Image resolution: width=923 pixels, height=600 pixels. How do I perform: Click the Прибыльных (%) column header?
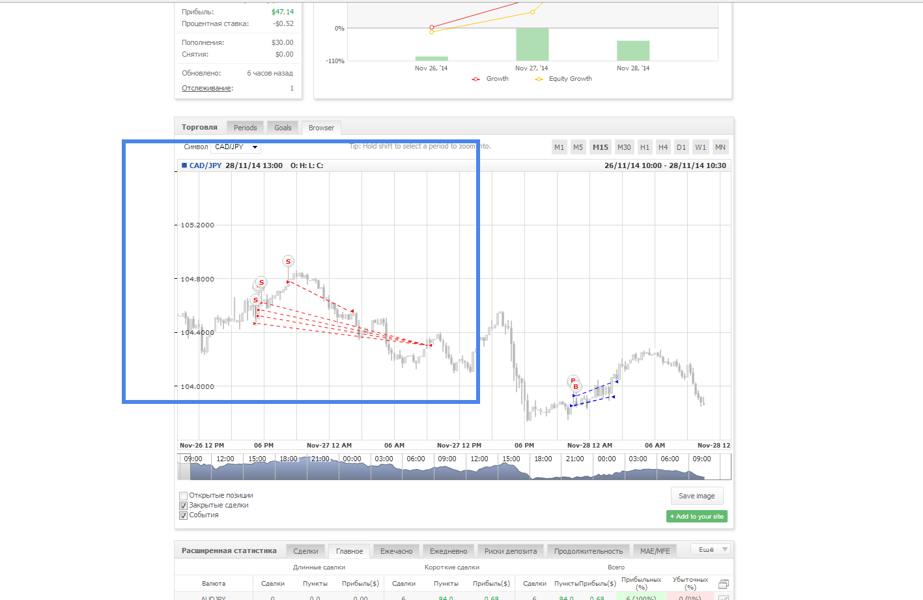click(641, 583)
